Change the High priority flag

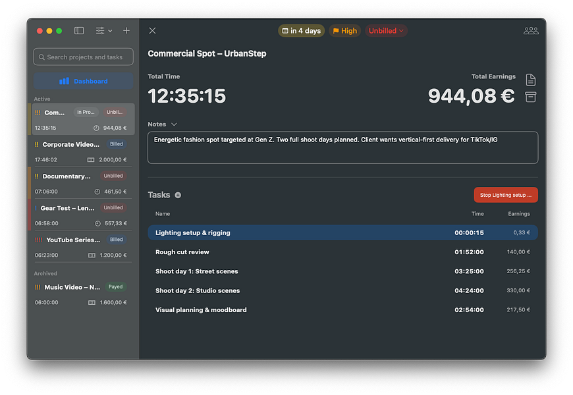click(344, 31)
